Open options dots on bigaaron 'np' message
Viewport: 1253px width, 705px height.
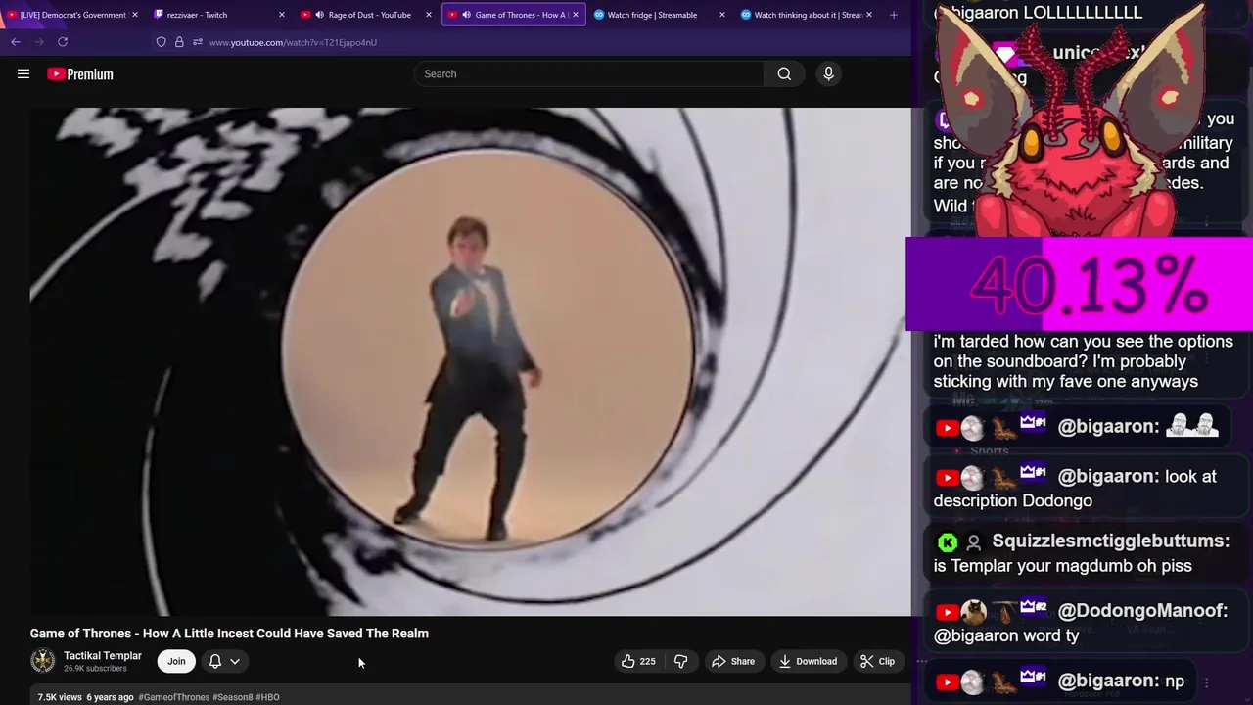[1207, 682]
